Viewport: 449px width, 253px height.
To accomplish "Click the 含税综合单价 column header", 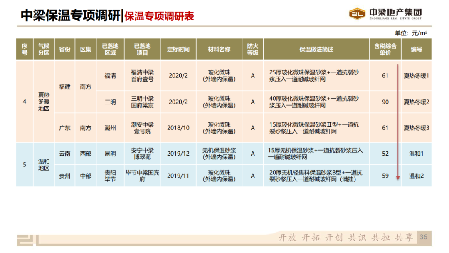I will 385,49.
